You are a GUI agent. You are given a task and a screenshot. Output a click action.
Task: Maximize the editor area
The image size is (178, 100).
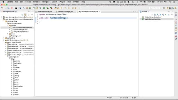(136, 11)
